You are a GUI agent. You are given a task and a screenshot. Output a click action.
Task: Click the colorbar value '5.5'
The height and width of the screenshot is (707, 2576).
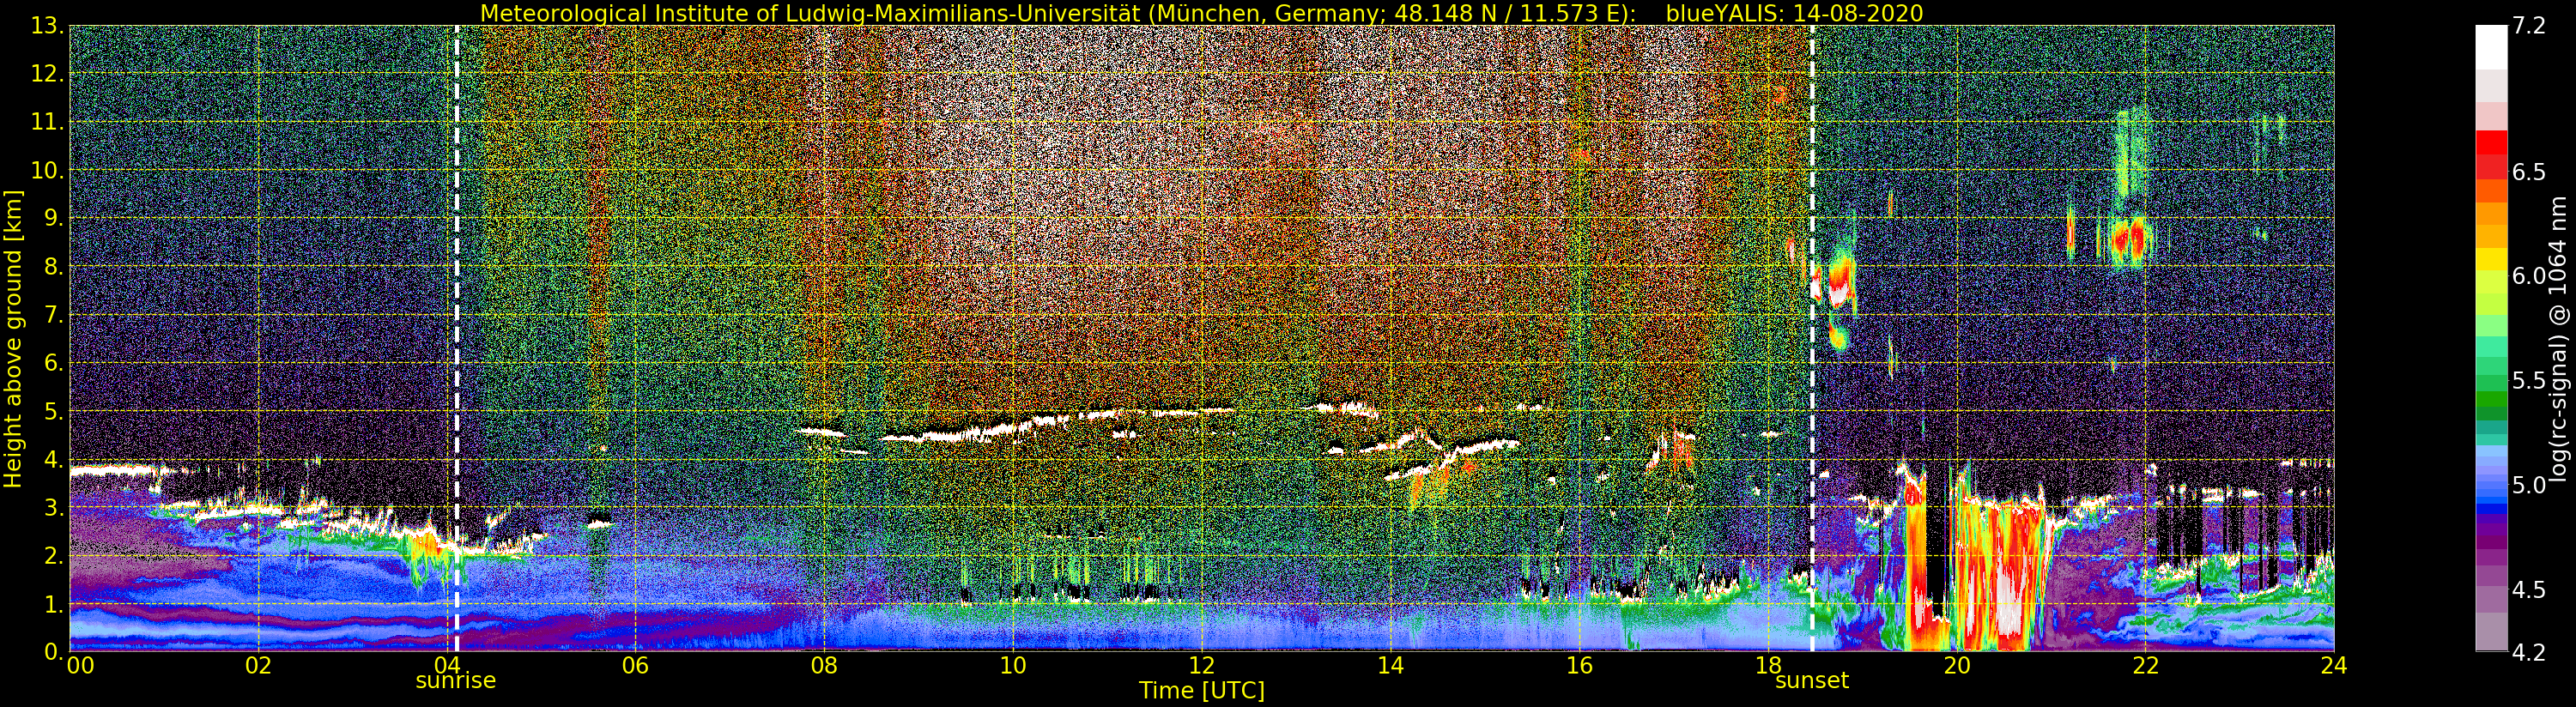[x=2529, y=381]
